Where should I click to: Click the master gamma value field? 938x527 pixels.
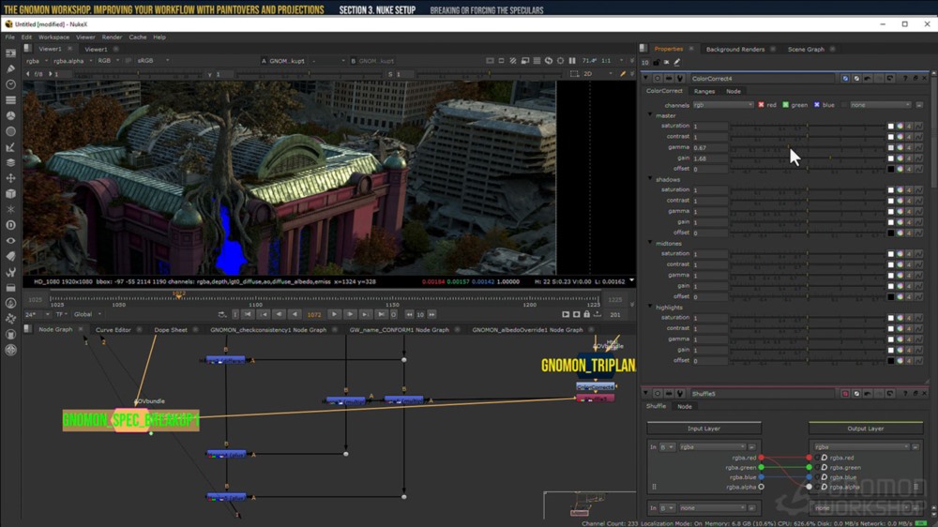click(x=710, y=148)
